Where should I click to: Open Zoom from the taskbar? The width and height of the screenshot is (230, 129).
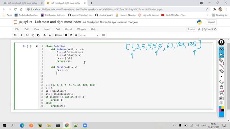[x=85, y=125]
